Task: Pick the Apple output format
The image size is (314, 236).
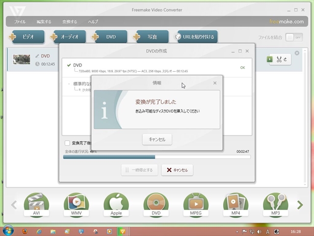Action: click(x=116, y=204)
